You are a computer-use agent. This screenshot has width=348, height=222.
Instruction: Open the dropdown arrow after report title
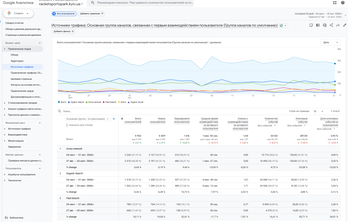click(285, 25)
